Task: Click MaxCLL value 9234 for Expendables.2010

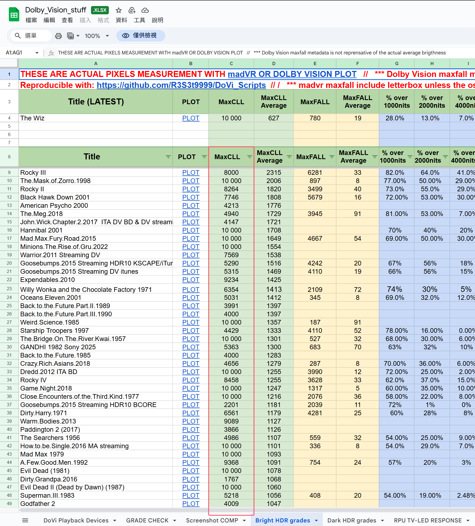Action: pos(231,280)
